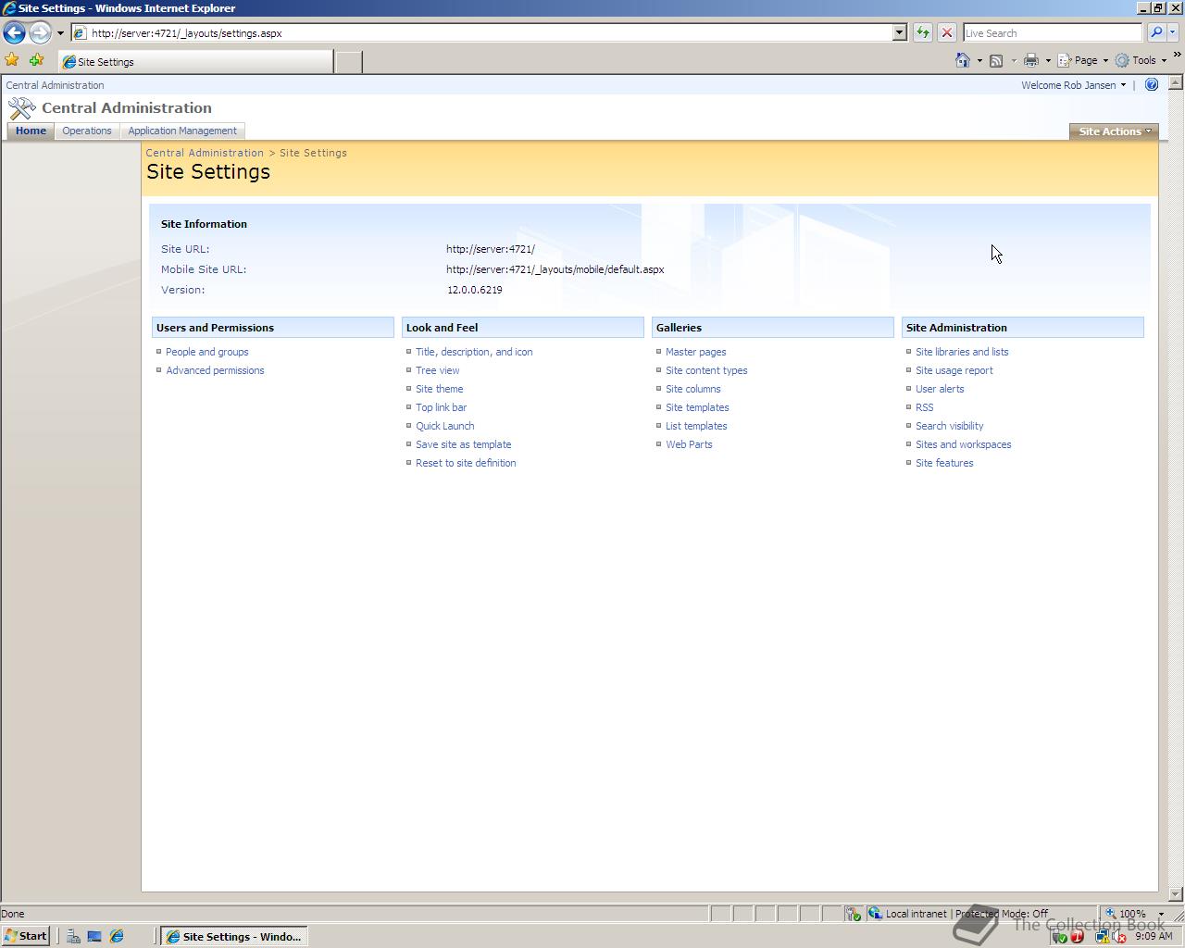Click Save site as template
Image resolution: width=1185 pixels, height=948 pixels.
(464, 444)
